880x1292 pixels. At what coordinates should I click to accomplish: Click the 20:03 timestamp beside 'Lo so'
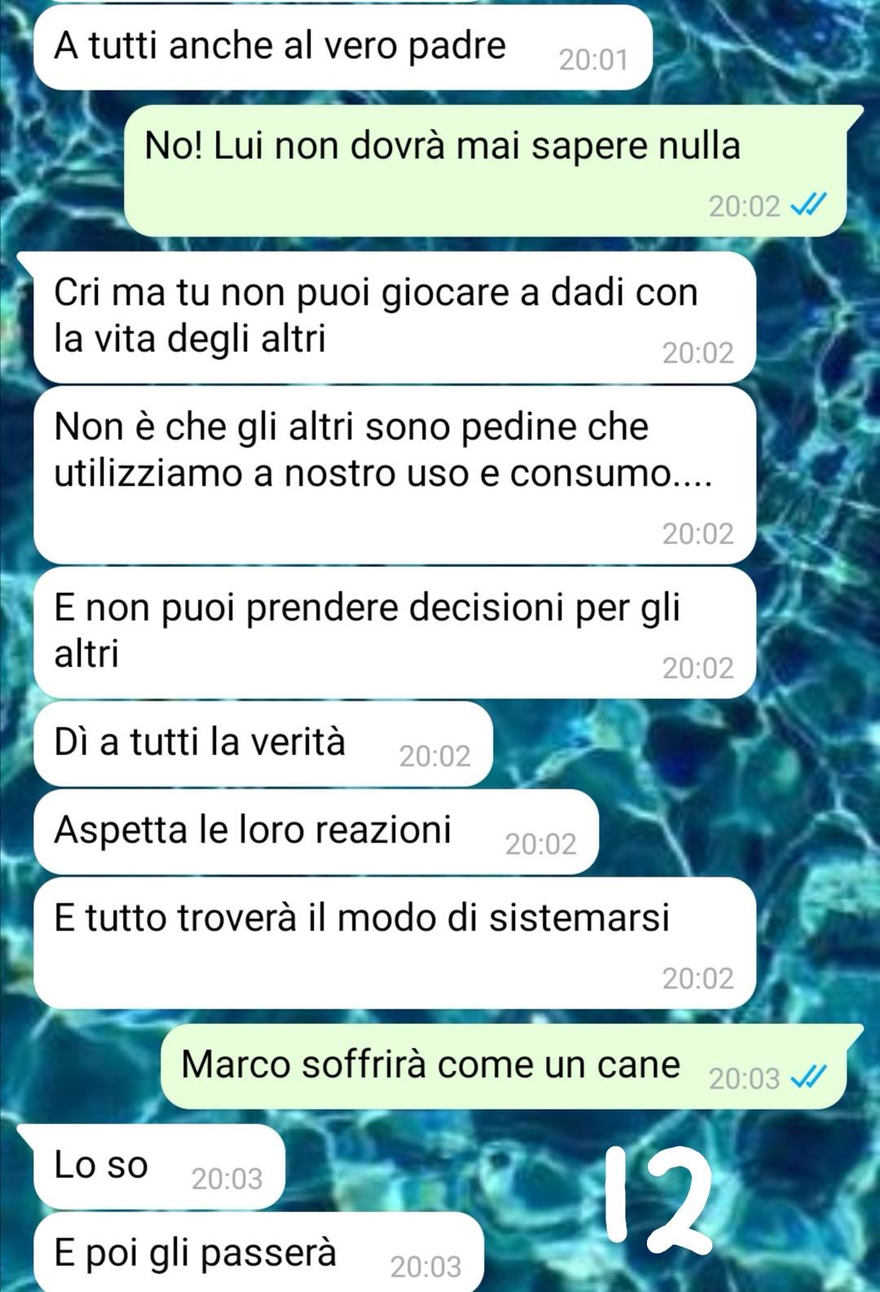click(227, 1179)
